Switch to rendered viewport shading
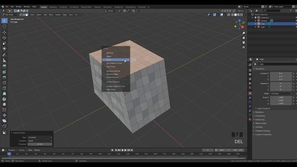This screenshot has height=167, width=297. tap(241, 15)
